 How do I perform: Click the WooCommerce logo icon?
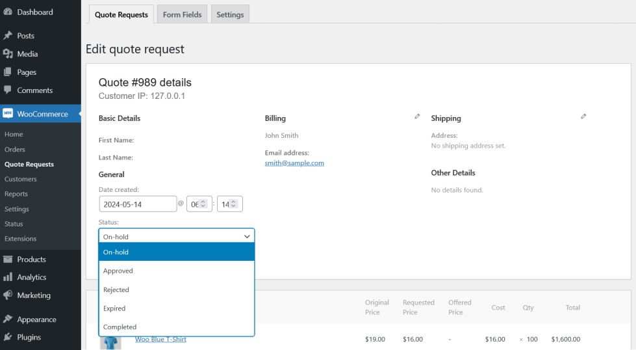tap(8, 114)
